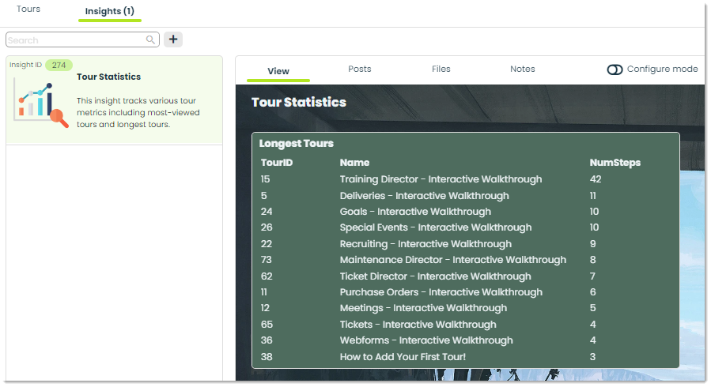Click TourID 15 cell

265,179
